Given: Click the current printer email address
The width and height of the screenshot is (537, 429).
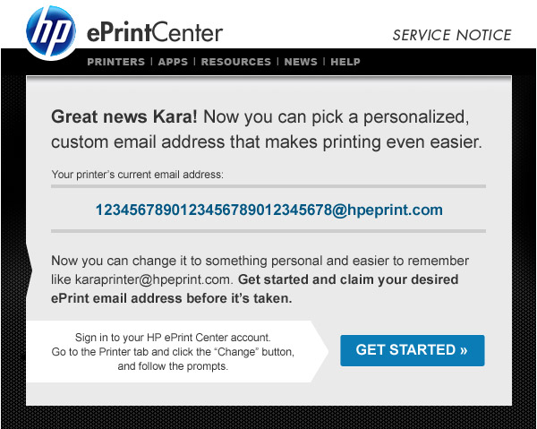Looking at the screenshot, I should tap(268, 210).
